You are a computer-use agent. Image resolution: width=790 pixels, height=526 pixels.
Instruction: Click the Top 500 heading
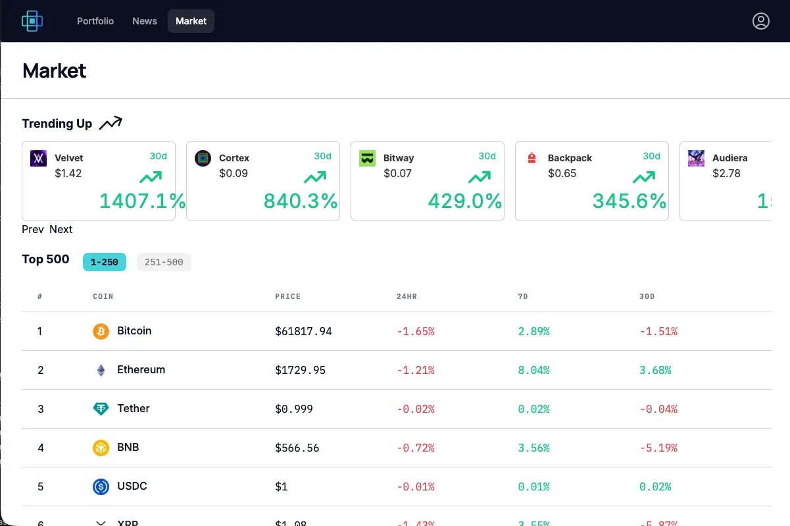pyautogui.click(x=45, y=259)
